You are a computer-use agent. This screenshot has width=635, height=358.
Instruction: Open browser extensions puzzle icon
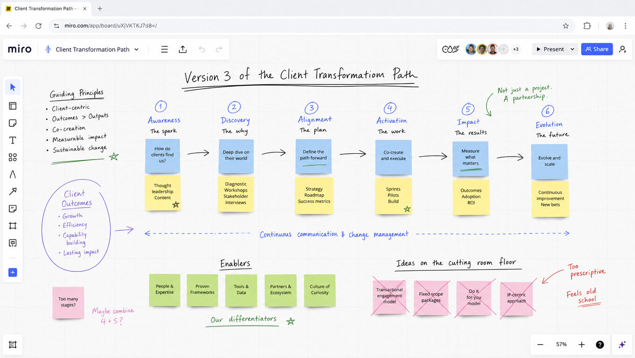pos(587,26)
